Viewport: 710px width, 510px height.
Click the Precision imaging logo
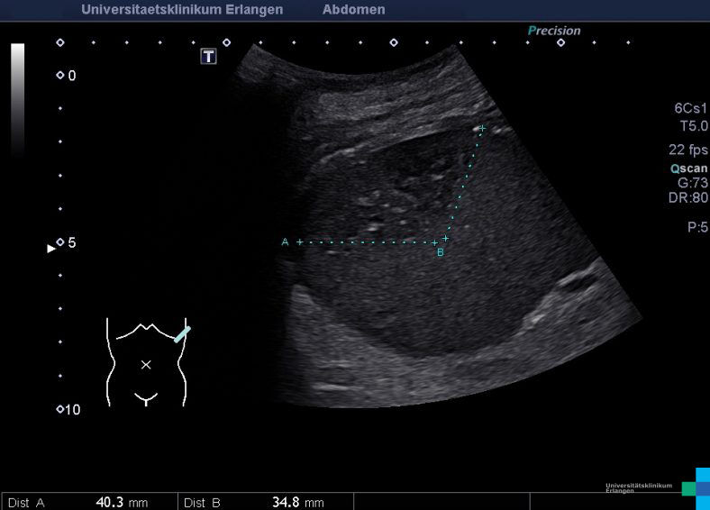click(x=554, y=31)
